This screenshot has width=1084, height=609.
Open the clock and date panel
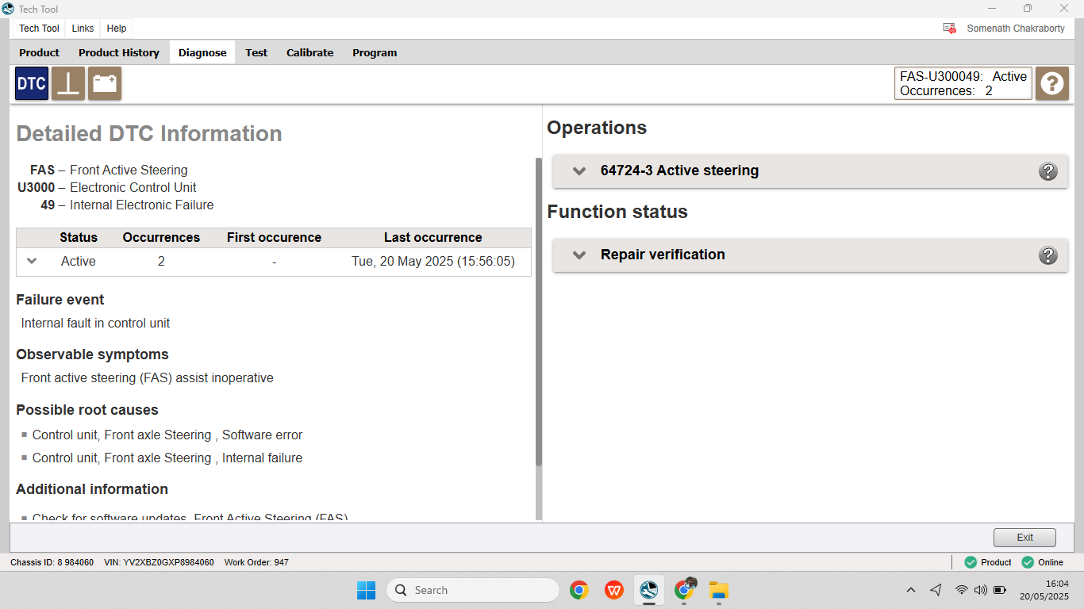pyautogui.click(x=1044, y=590)
